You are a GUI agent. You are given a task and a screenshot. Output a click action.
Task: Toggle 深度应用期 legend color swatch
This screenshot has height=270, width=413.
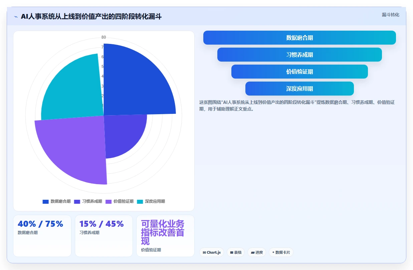[140, 201]
